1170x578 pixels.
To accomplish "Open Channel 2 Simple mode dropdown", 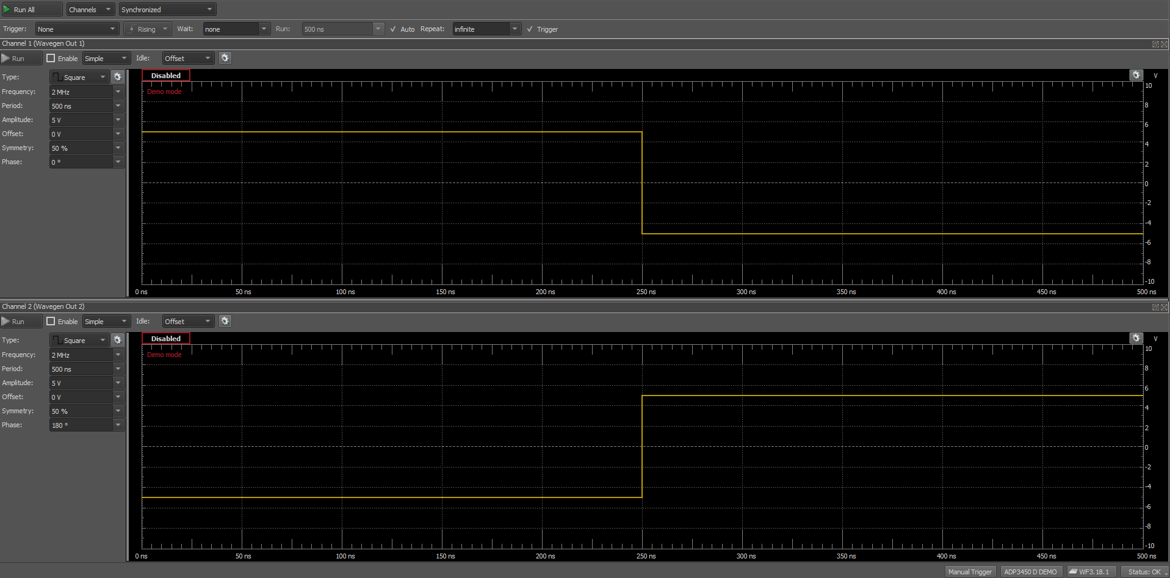I will click(106, 321).
